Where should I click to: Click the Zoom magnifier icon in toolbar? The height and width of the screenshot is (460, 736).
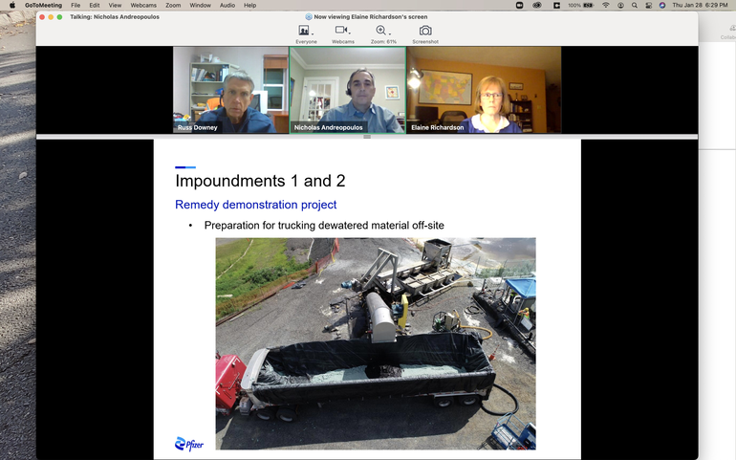pyautogui.click(x=380, y=31)
